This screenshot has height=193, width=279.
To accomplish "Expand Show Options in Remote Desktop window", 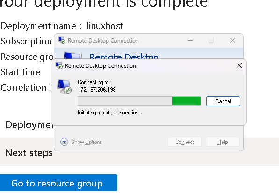I will tap(81, 142).
